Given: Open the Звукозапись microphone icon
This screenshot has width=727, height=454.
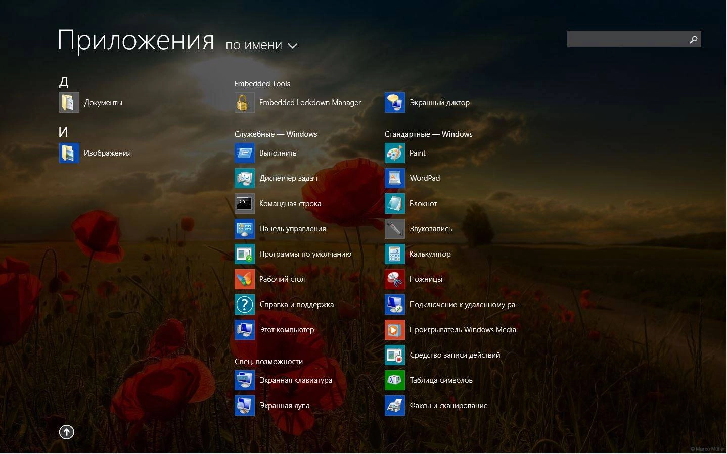Looking at the screenshot, I should pyautogui.click(x=395, y=229).
